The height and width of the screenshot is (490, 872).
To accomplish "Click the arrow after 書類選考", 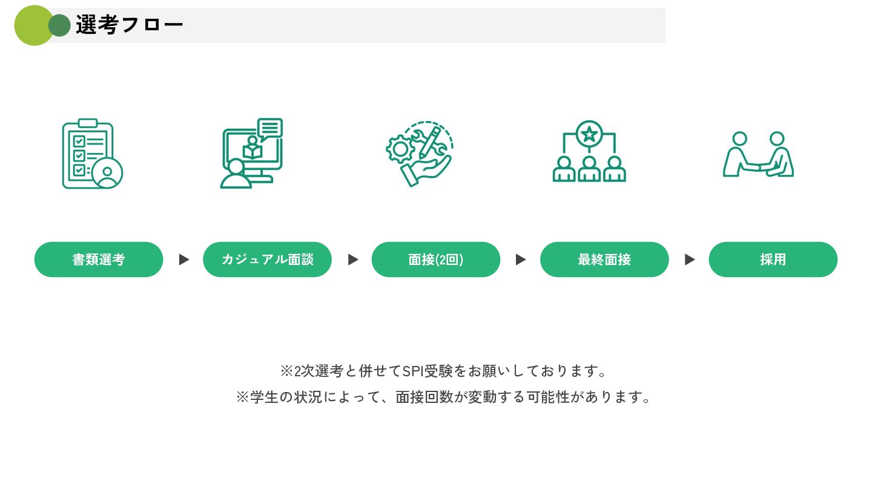I will [184, 260].
